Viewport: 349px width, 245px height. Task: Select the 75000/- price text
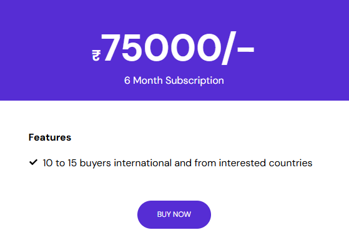point(177,47)
